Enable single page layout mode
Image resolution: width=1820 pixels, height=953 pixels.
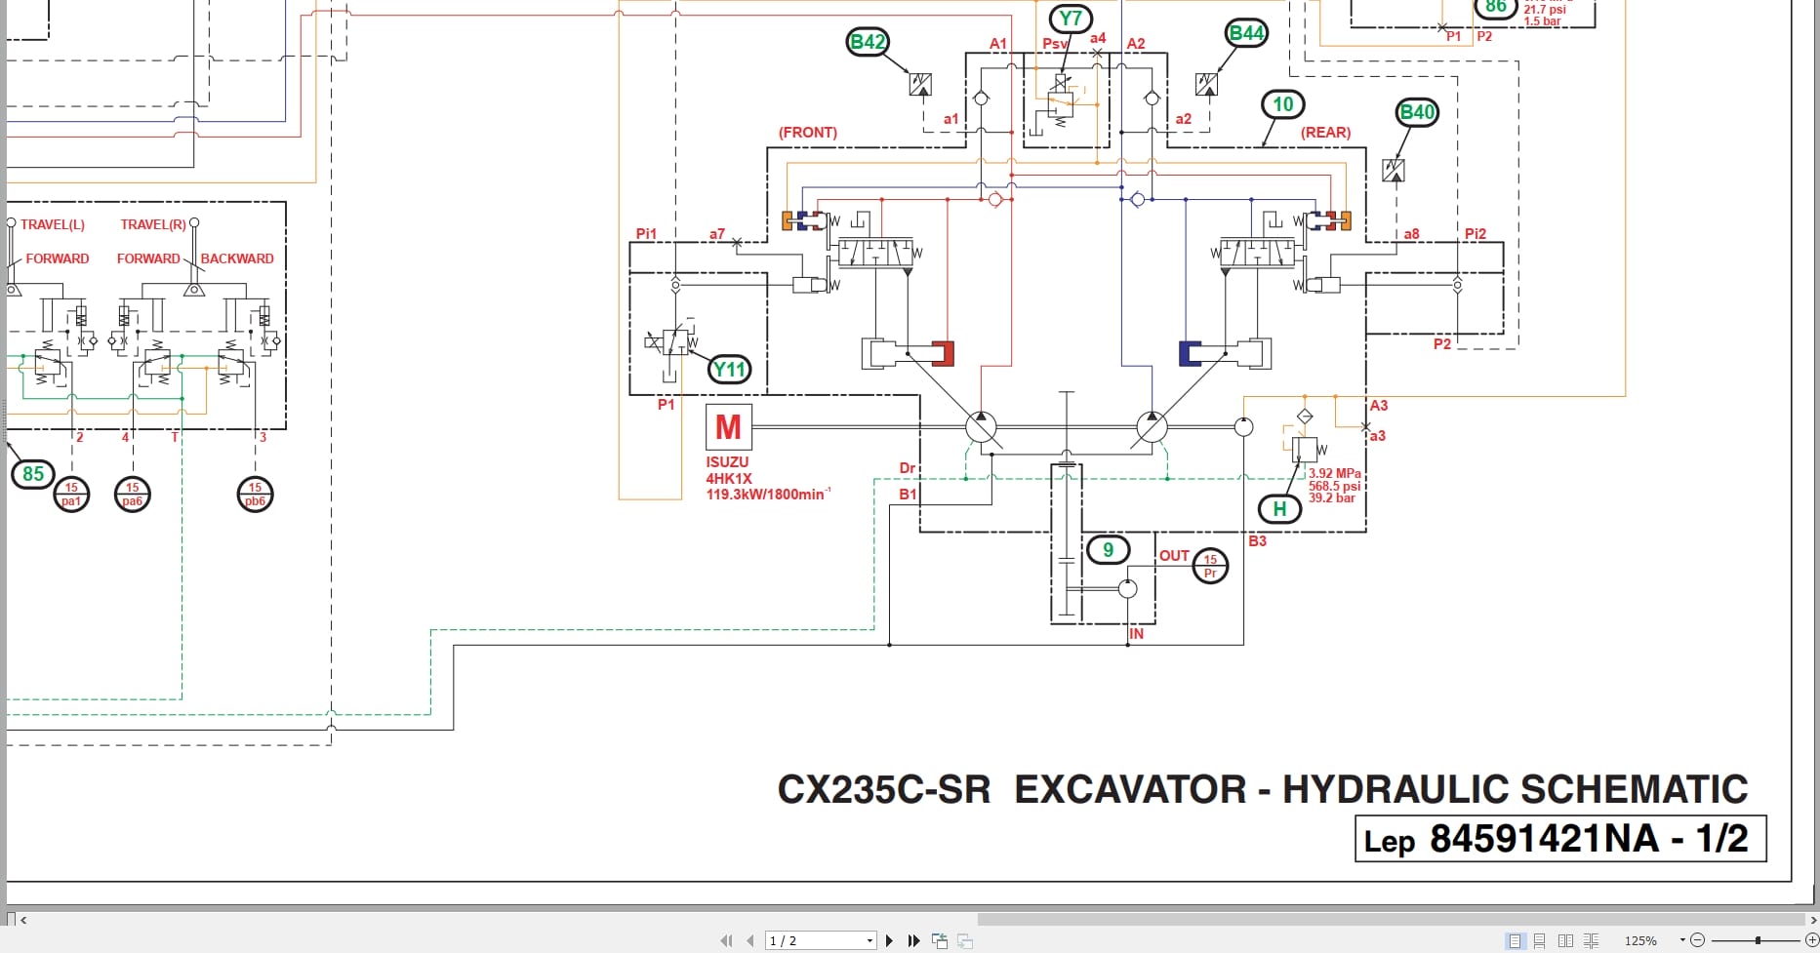click(1516, 940)
